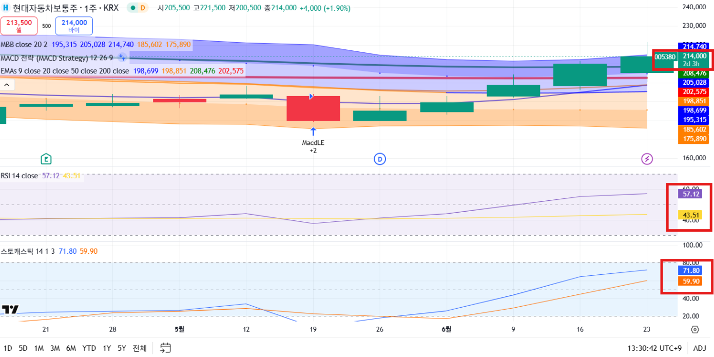Viewport: 714px width, 357px height.
Task: Select the 5Y time range
Action: (122, 348)
